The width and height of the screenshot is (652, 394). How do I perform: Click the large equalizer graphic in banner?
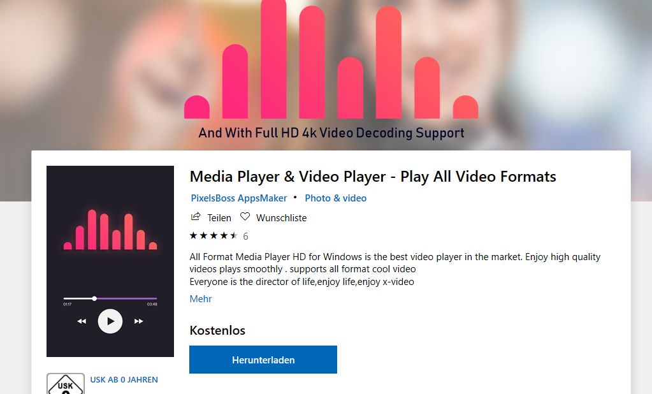click(331, 59)
